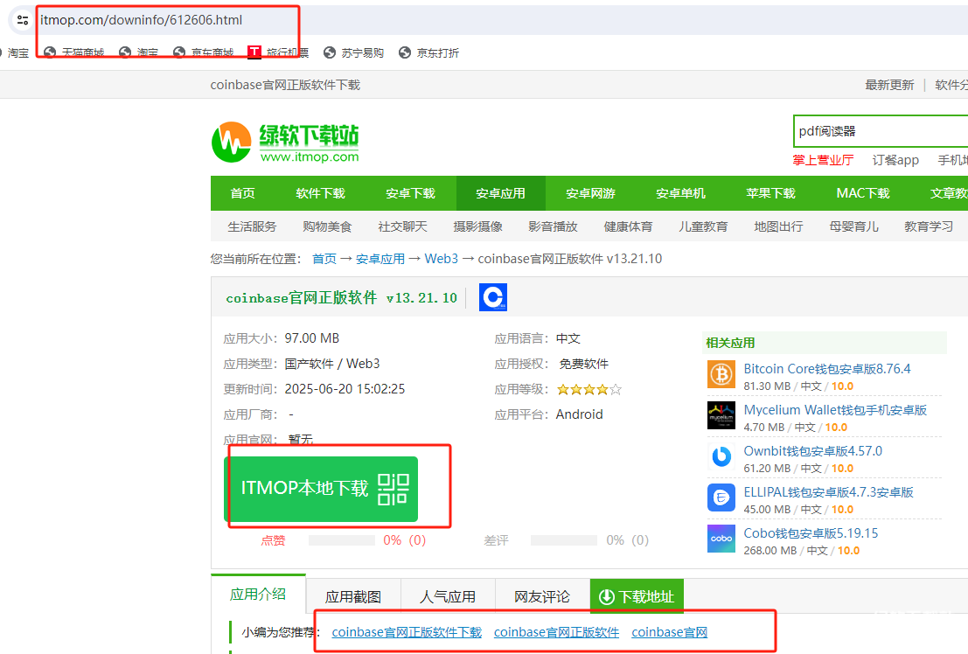Switch to the 应用截图 tab
The height and width of the screenshot is (654, 968).
pos(353,596)
